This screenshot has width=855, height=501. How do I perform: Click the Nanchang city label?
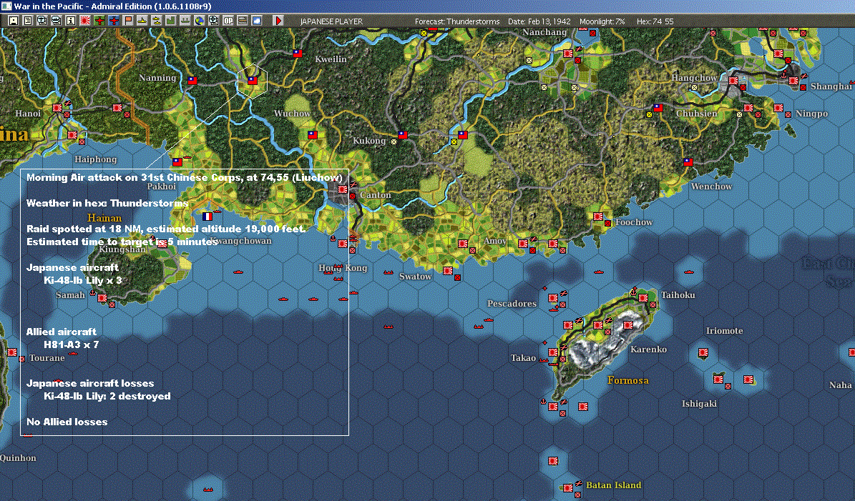[x=544, y=32]
